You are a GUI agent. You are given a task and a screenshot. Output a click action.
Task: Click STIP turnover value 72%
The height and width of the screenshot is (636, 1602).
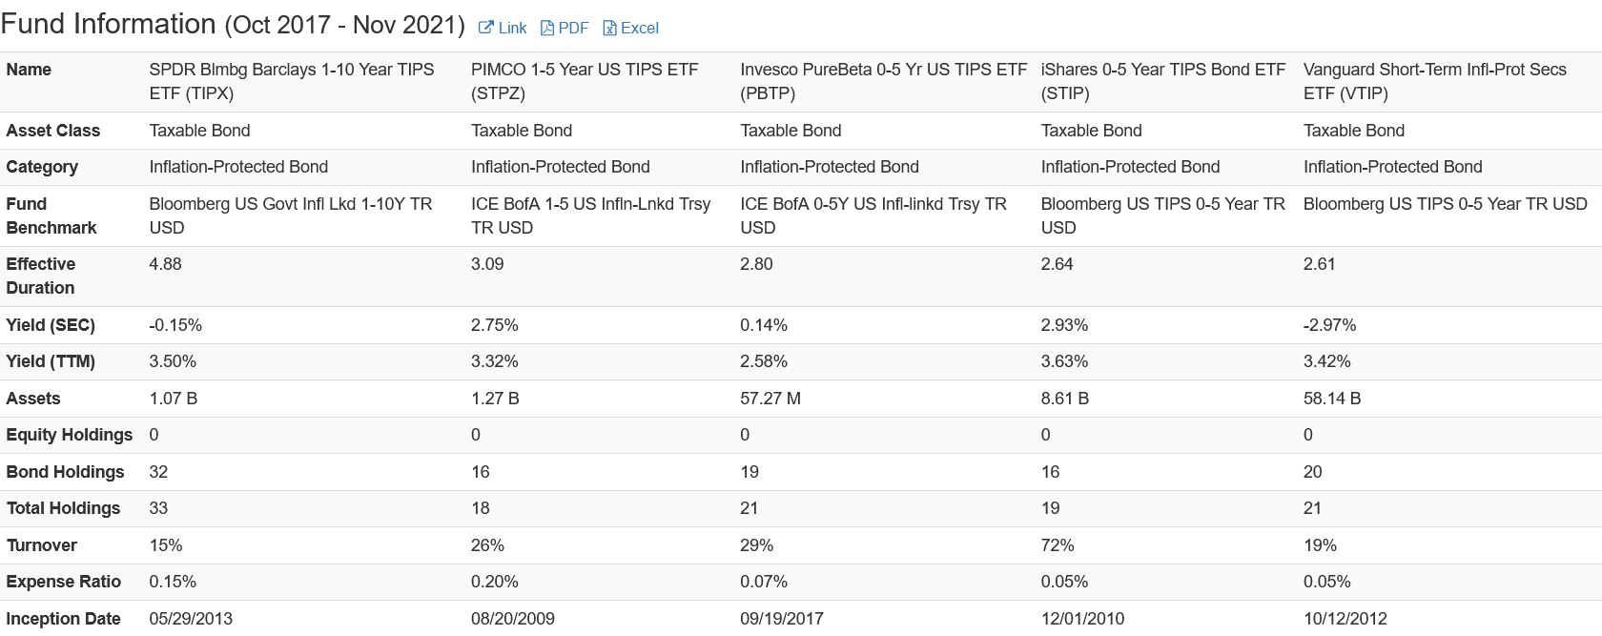(1058, 545)
